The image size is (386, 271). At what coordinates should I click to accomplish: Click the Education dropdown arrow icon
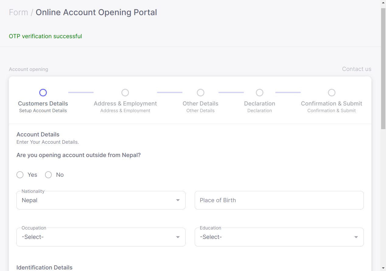(x=356, y=237)
